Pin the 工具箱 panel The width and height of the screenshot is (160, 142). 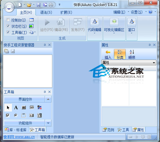[x=45, y=92]
